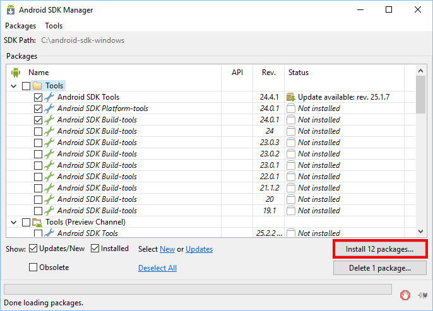The height and width of the screenshot is (311, 433).
Task: Click the Delete 1 package button
Action: [x=380, y=268]
